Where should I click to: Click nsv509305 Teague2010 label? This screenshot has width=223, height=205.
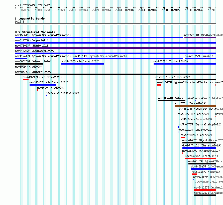pyautogui.click(x=62, y=93)
